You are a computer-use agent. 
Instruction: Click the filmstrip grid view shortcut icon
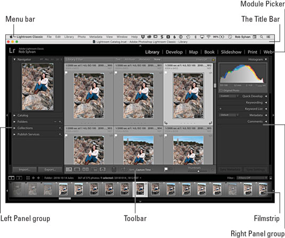click(28, 178)
